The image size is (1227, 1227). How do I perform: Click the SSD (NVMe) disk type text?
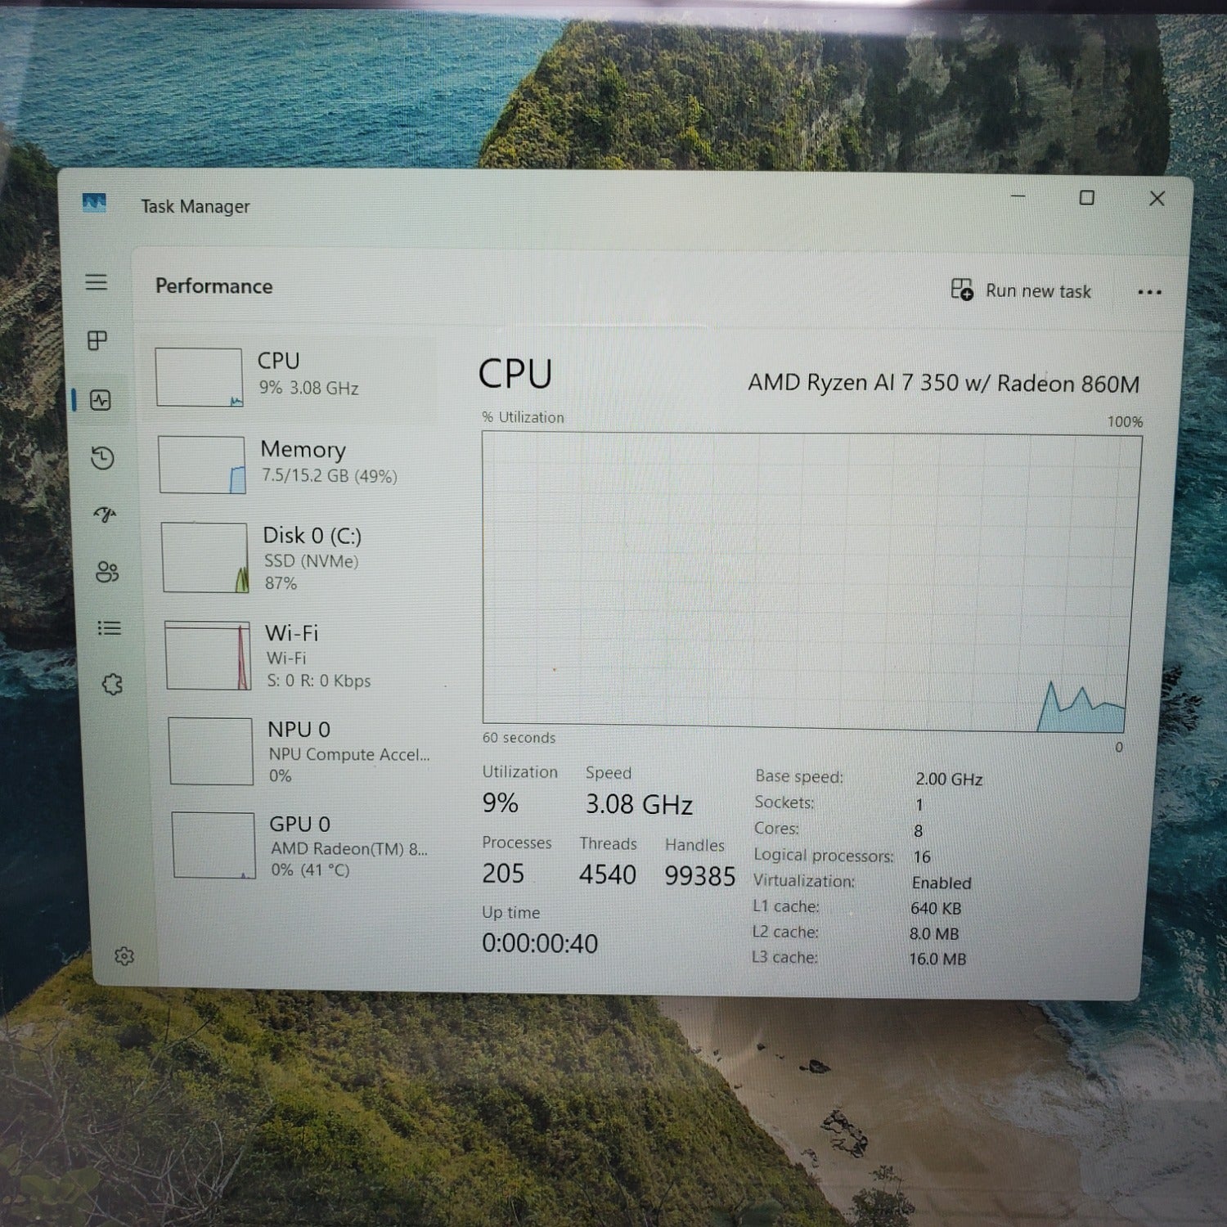click(x=312, y=561)
